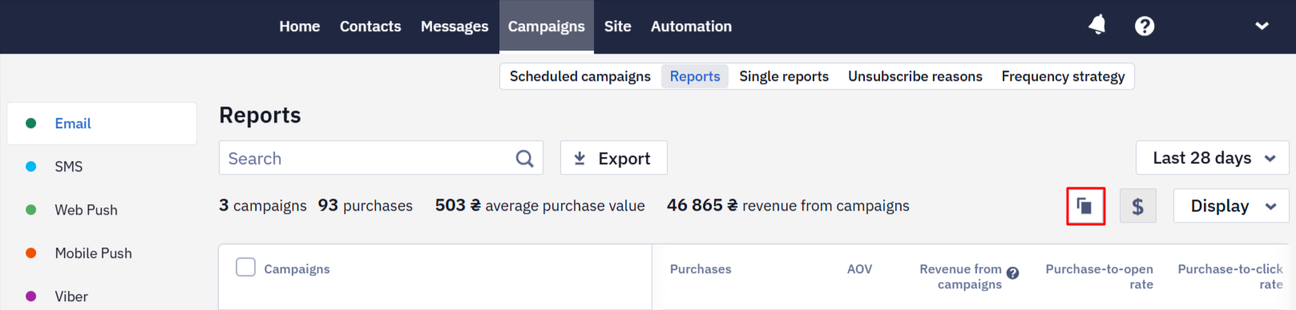
Task: Switch to Scheduled campaigns tab
Action: pos(580,76)
